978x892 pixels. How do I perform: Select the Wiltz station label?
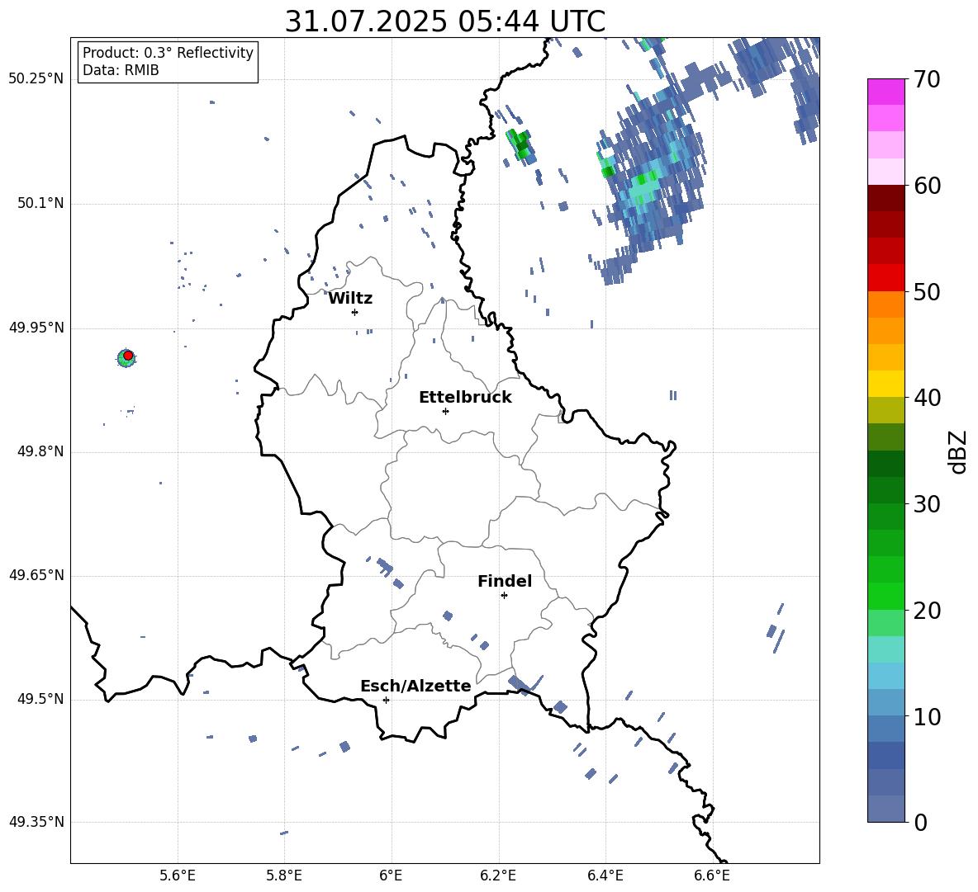(x=350, y=299)
